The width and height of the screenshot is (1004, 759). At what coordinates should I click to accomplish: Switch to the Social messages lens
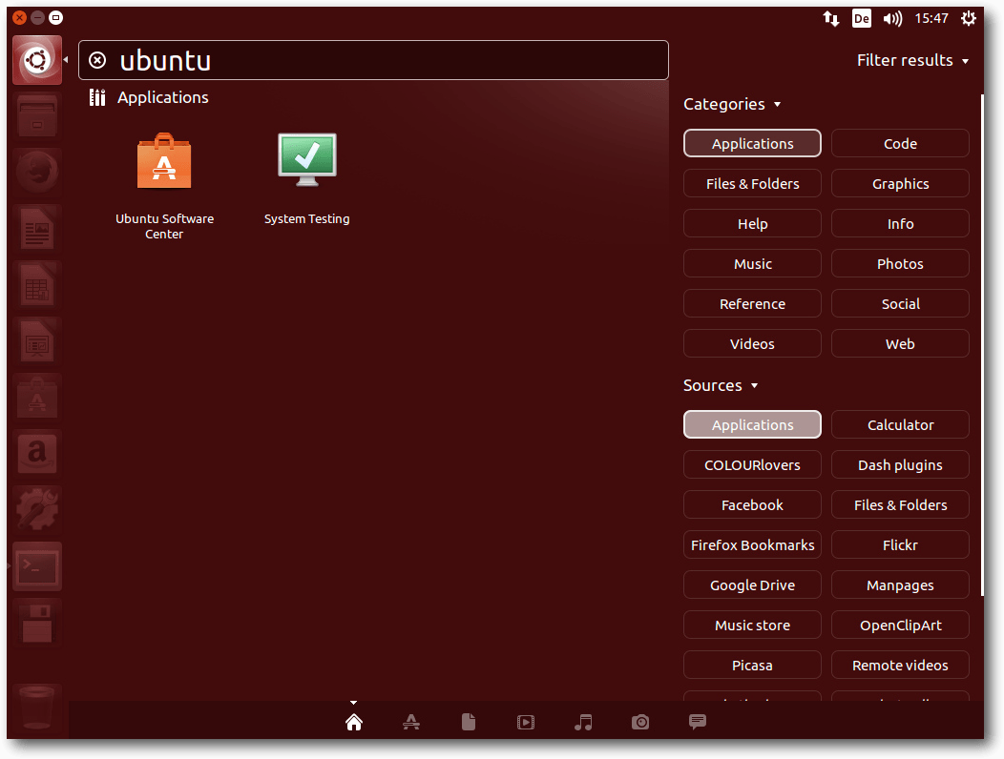pyautogui.click(x=698, y=722)
